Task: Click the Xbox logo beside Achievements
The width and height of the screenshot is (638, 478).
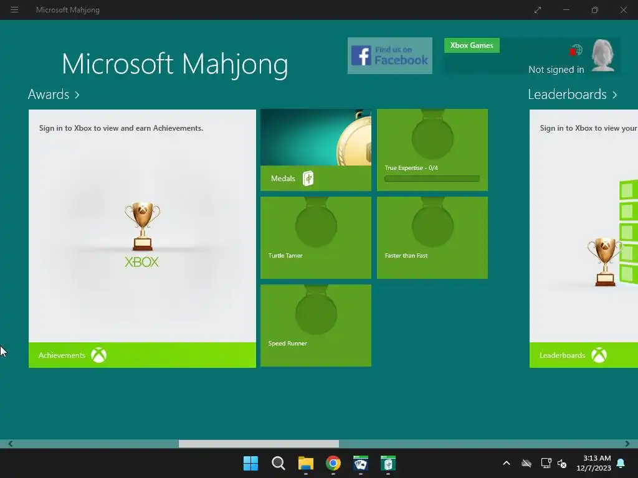Action: [x=98, y=355]
